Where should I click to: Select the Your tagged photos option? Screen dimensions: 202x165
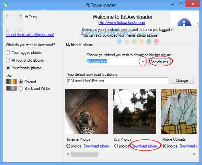[x=8, y=53]
